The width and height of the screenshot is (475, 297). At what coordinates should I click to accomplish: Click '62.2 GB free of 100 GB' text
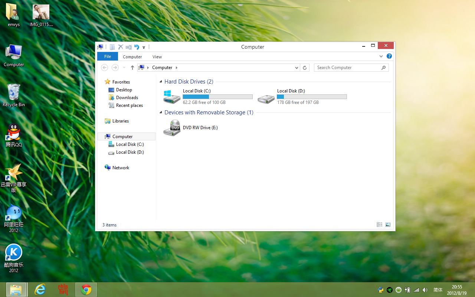[204, 102]
